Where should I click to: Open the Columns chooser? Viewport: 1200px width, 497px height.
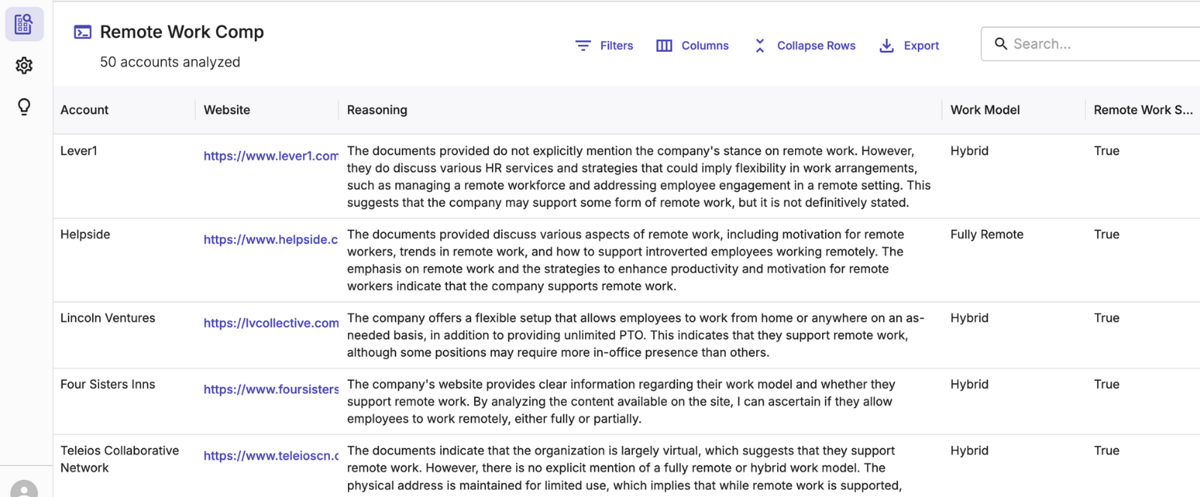pyautogui.click(x=692, y=46)
